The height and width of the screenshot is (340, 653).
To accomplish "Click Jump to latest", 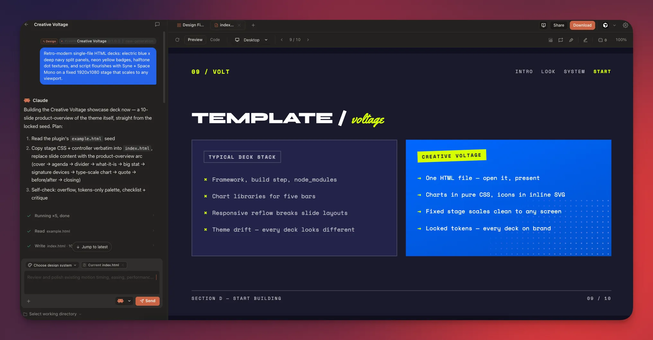I will pos(92,247).
